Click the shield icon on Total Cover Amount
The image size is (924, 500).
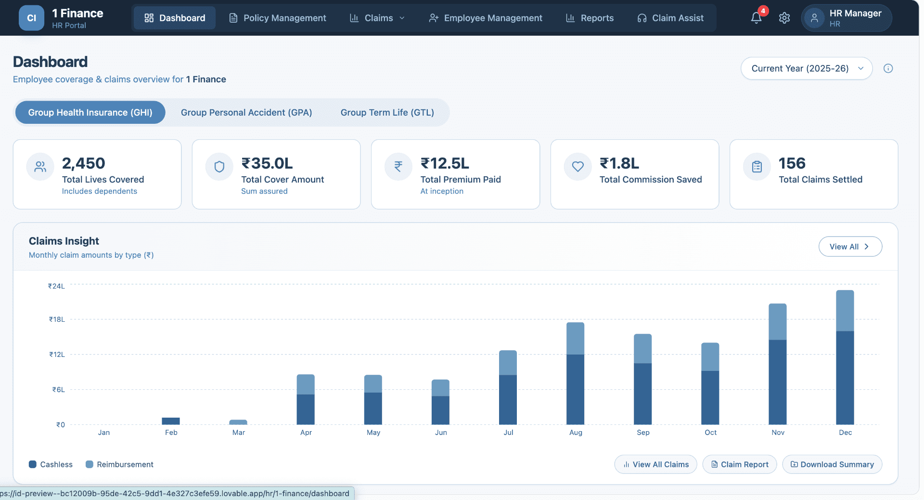[219, 167]
